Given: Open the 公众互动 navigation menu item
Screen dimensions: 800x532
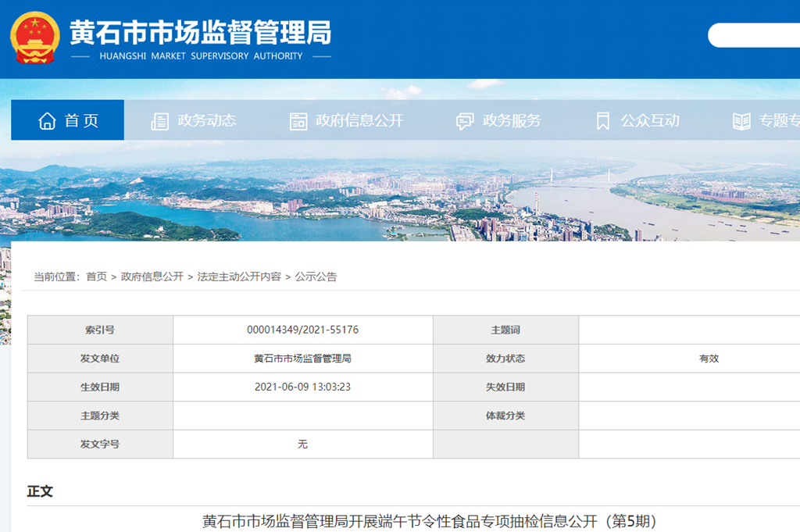Looking at the screenshot, I should point(650,121).
